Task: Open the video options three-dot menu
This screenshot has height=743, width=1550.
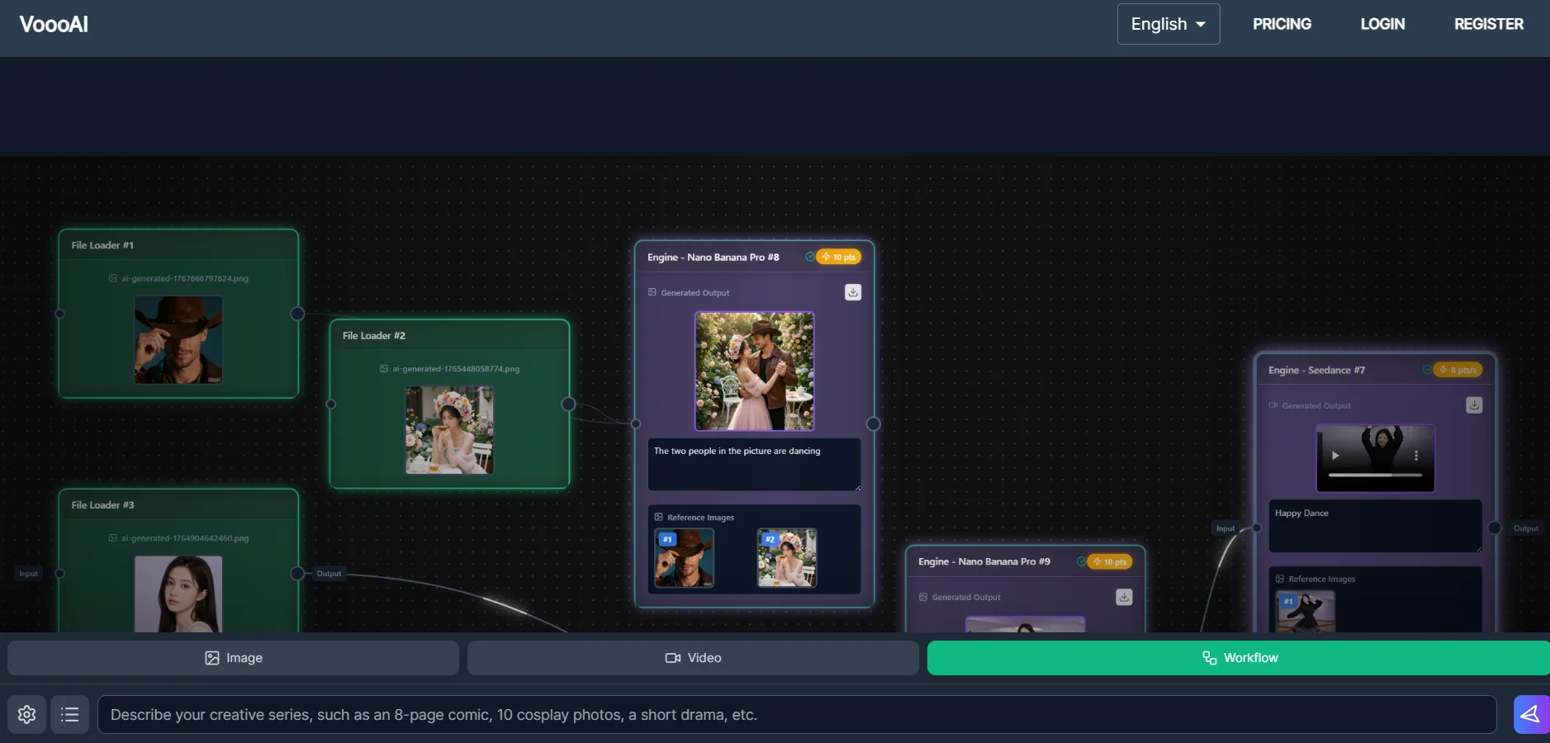Action: click(x=1416, y=456)
